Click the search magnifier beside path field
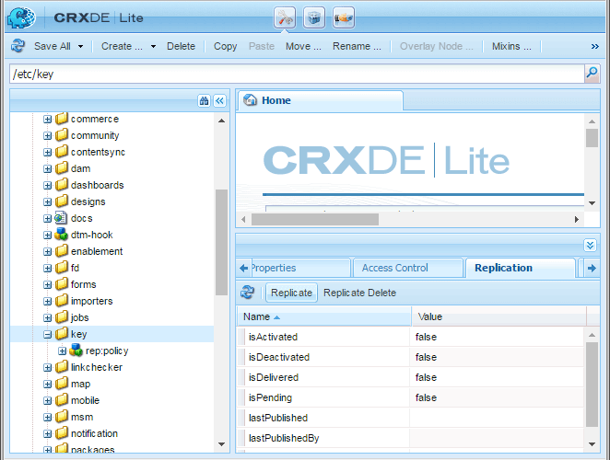This screenshot has width=610, height=460. [592, 73]
